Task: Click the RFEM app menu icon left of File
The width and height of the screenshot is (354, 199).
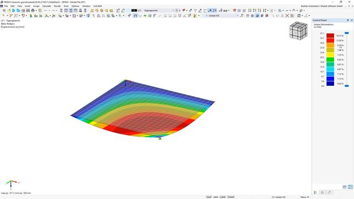Action: coord(1,6)
